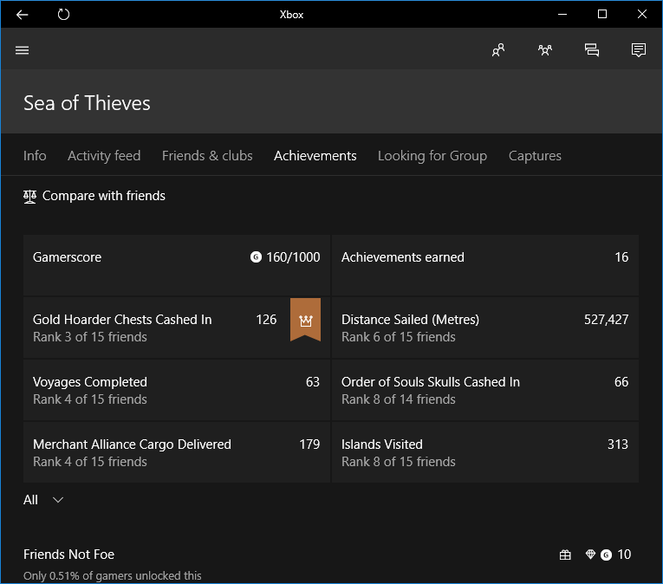Viewport: 663px width, 584px height.
Task: Click the Gamerscore G icon next to 10
Action: (606, 555)
